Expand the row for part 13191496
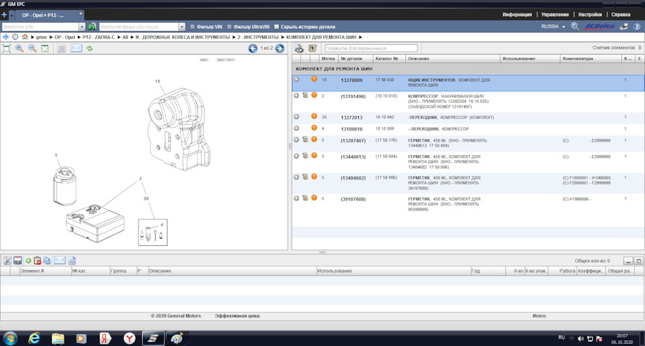The image size is (645, 346). (x=296, y=96)
